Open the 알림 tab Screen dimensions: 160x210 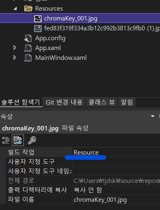point(127,102)
